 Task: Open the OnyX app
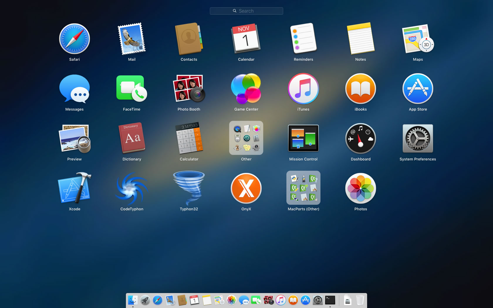tap(246, 188)
